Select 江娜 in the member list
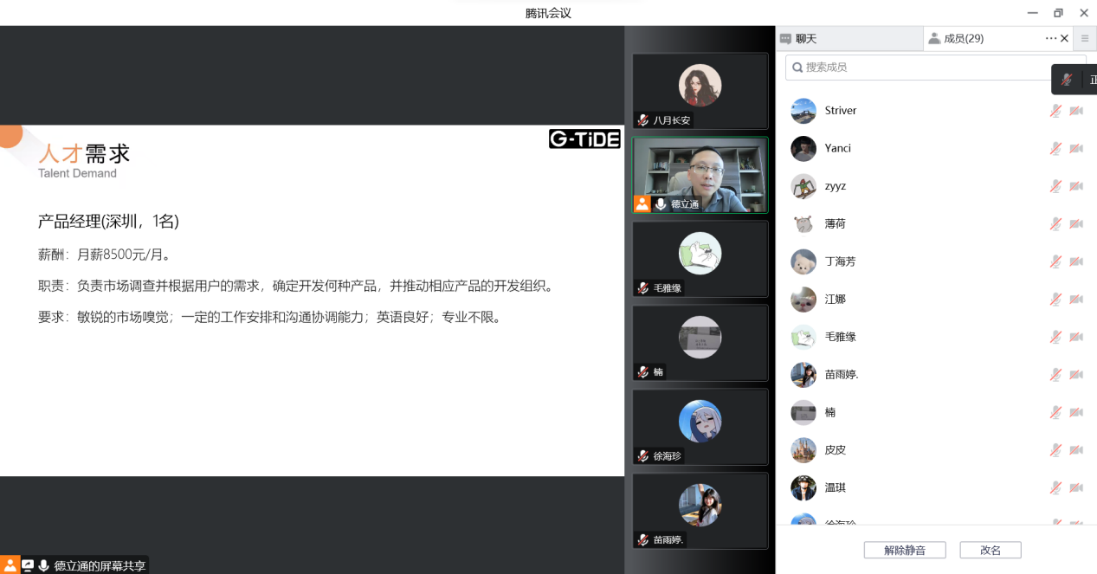The height and width of the screenshot is (574, 1097). 835,300
